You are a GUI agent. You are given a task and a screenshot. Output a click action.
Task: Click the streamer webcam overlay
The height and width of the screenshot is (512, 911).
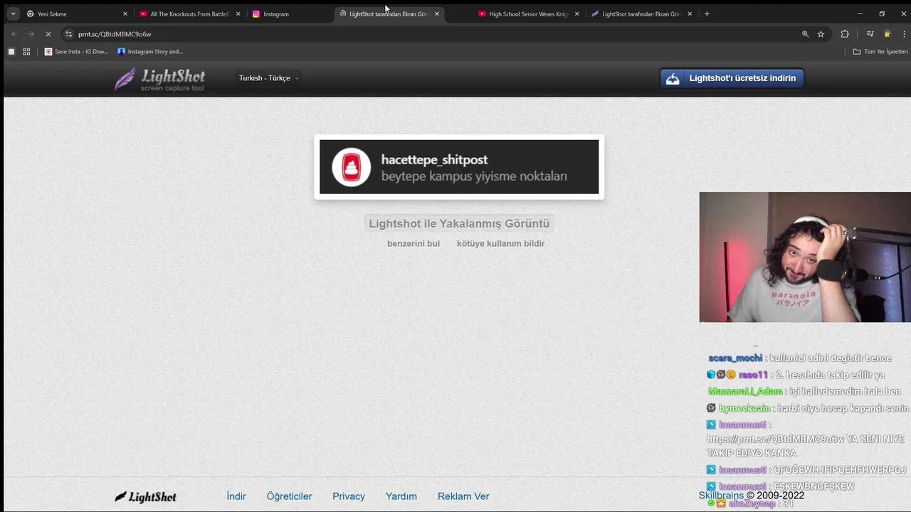coord(805,257)
